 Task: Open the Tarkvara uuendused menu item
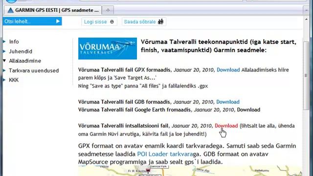34,70
